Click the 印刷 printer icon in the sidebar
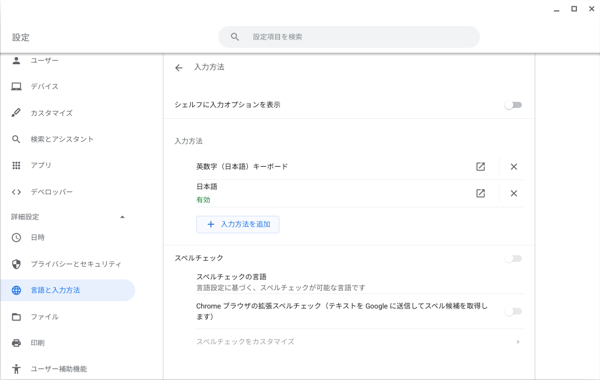 pyautogui.click(x=16, y=343)
